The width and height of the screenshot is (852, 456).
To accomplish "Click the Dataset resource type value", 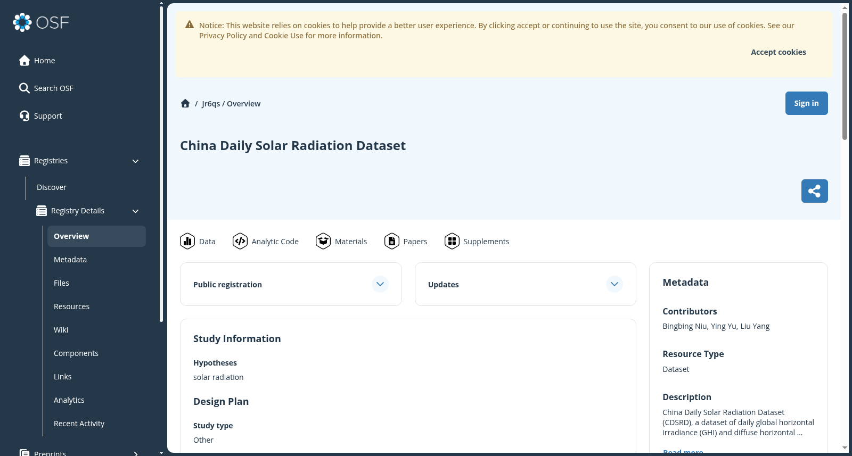I will click(676, 369).
